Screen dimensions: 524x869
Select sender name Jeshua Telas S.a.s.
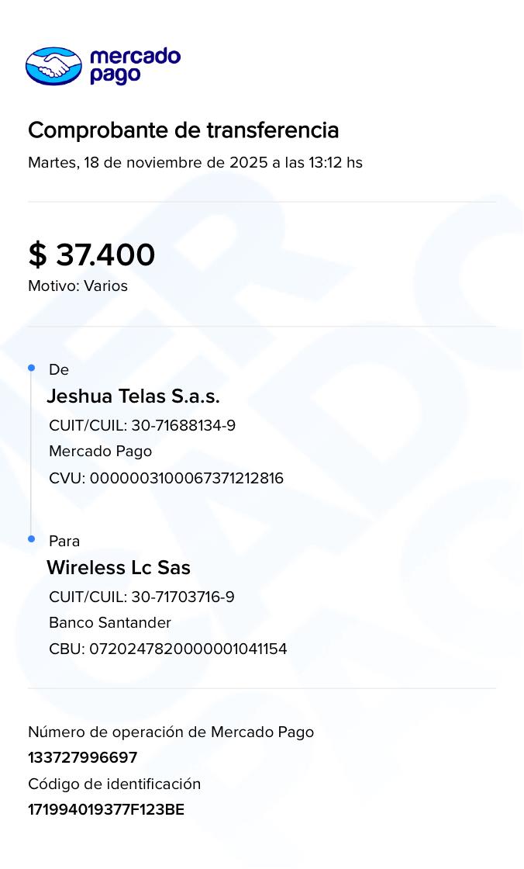133,396
